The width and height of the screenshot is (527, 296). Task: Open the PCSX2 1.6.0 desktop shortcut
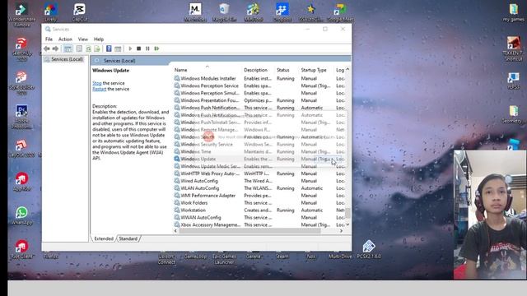coord(369,249)
